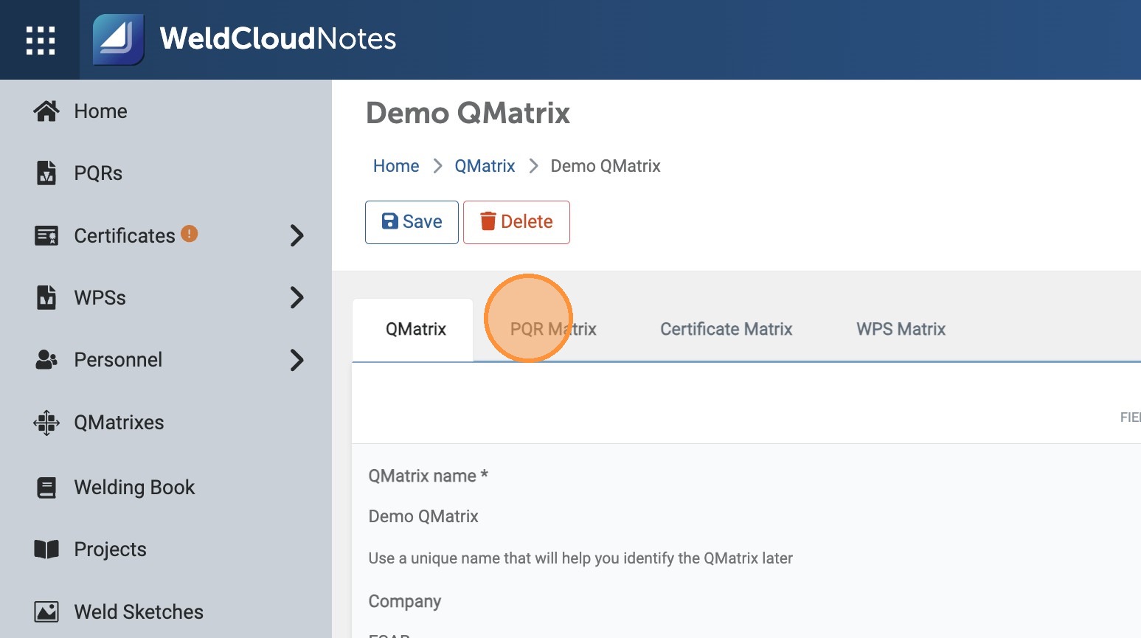Click the PQRs document icon
The width and height of the screenshot is (1141, 638).
pos(46,173)
